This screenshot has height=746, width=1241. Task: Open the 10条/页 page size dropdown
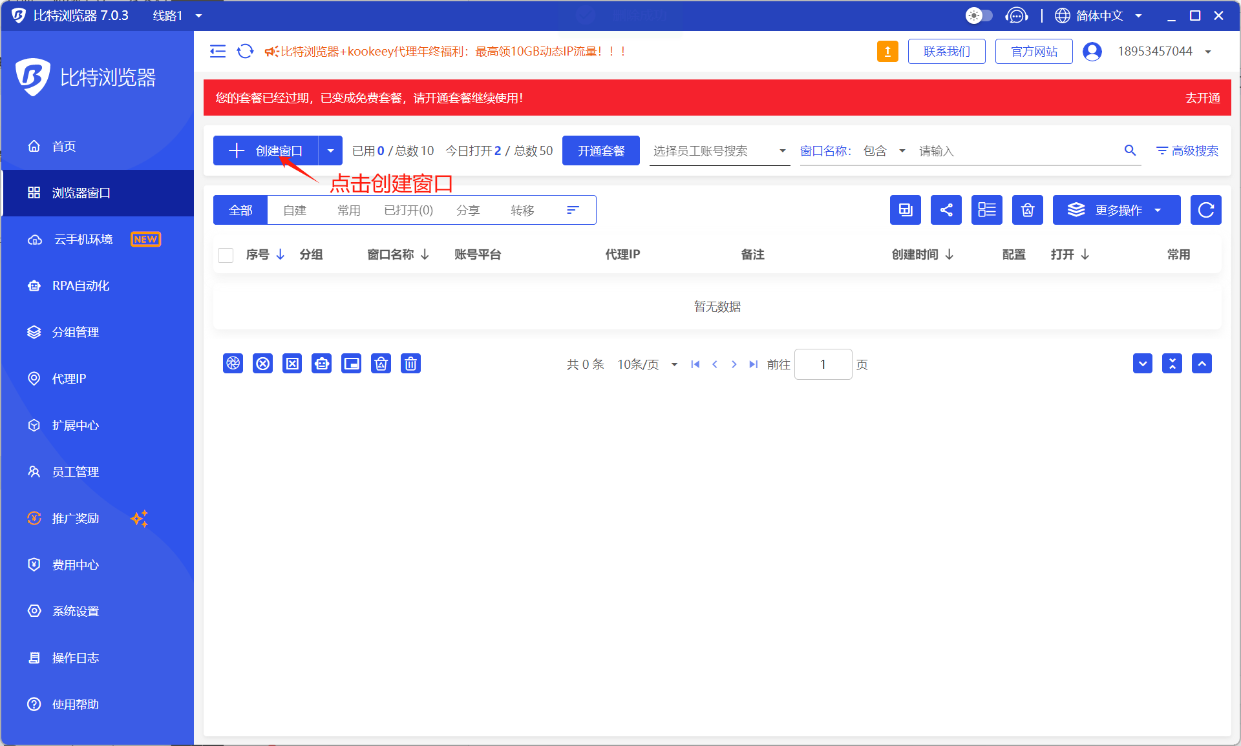(x=648, y=364)
